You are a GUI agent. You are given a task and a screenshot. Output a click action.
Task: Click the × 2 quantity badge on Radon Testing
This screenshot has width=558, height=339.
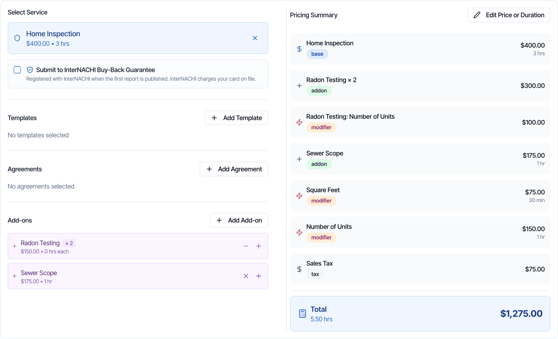69,243
